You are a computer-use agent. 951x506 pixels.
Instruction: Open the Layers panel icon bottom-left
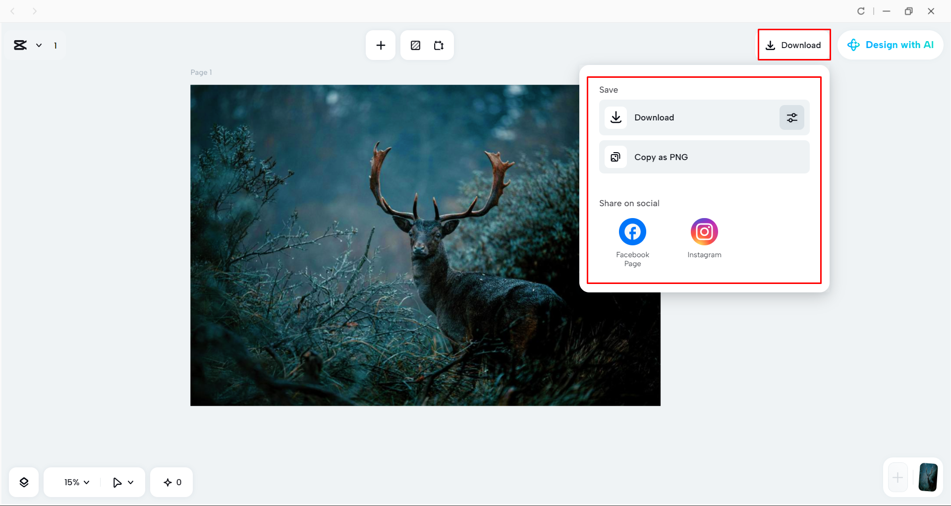pos(23,481)
